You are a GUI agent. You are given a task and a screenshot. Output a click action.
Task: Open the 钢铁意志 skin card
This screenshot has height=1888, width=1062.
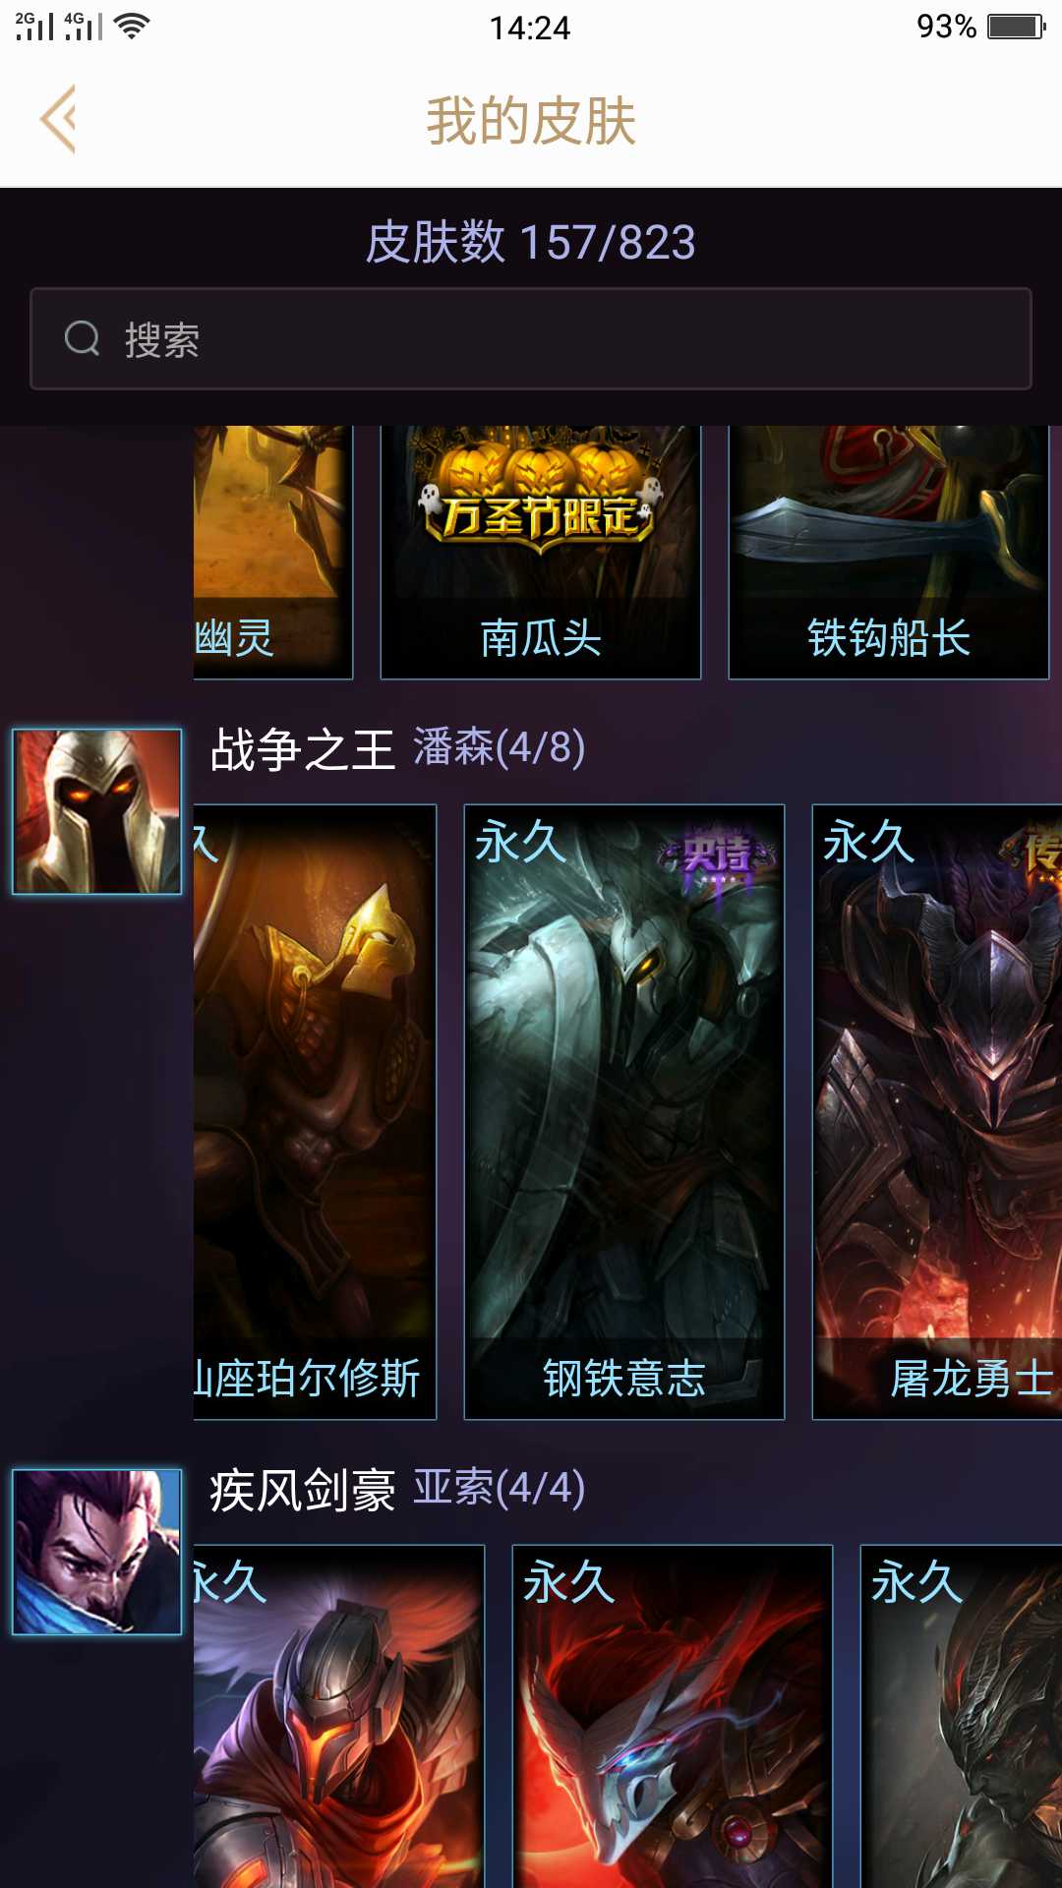click(x=624, y=1112)
